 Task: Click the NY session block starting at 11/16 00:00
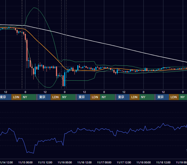click(x=68, y=97)
